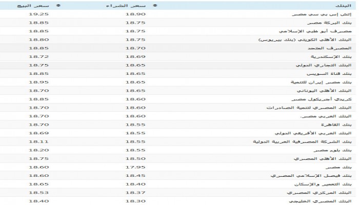Select the البنك المركزي المصري bank name
The width and height of the screenshot is (359, 205).
(319, 193)
